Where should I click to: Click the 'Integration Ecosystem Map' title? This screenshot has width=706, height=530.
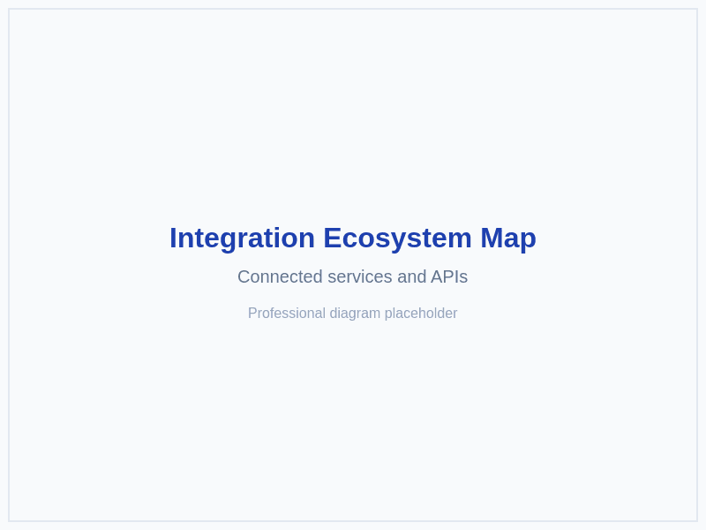coord(353,238)
